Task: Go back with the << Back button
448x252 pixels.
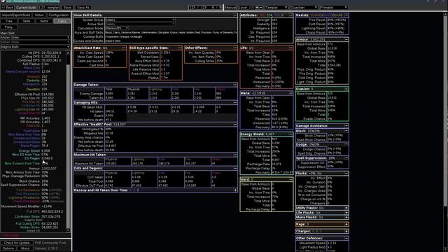Action: pos(8,8)
